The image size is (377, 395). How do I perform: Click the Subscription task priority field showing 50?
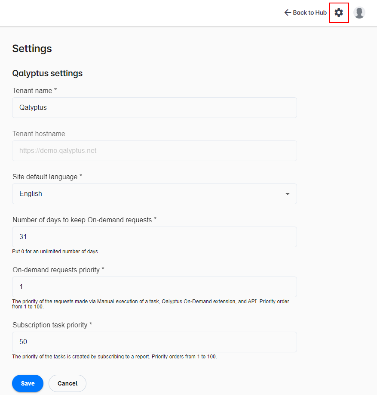point(154,342)
